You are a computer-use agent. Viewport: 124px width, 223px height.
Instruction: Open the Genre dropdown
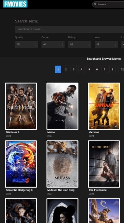53,45
